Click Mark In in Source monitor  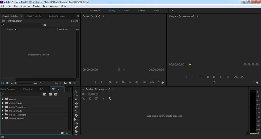(95, 82)
